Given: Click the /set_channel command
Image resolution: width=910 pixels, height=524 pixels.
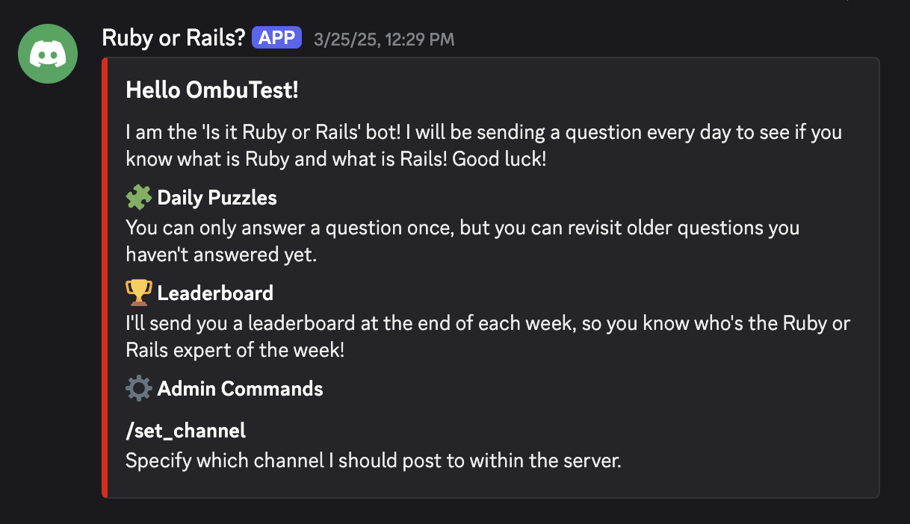Looking at the screenshot, I should pyautogui.click(x=185, y=431).
